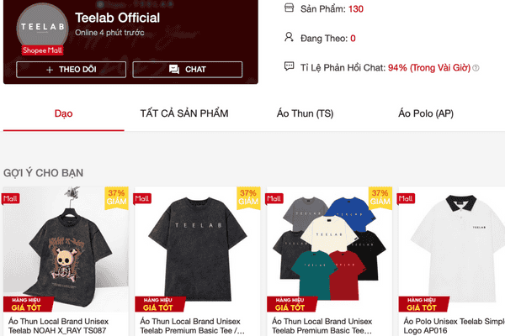Click the Teelab shop avatar logo
The width and height of the screenshot is (505, 336).
pos(43,28)
